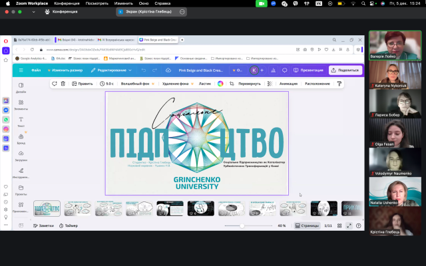This screenshot has width=426, height=266.
Task: Open the Конференция menu in macOS menu bar
Action: pyautogui.click(x=66, y=3)
